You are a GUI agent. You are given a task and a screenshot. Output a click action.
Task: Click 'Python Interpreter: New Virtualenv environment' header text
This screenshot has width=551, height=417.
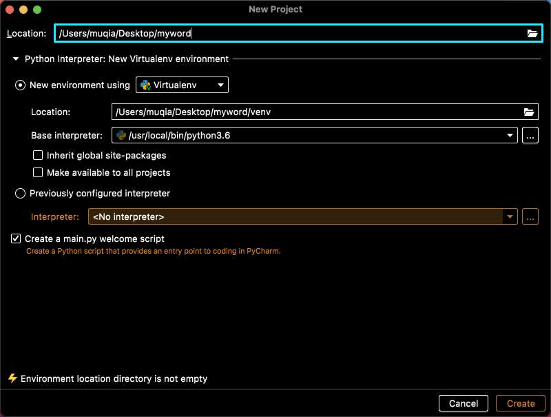coord(127,59)
